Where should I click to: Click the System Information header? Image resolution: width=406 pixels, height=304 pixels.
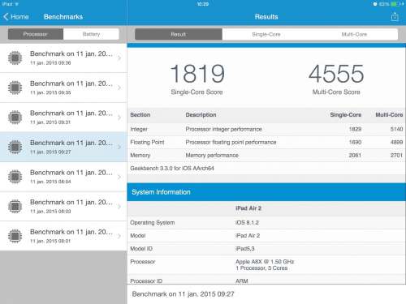coord(266,192)
